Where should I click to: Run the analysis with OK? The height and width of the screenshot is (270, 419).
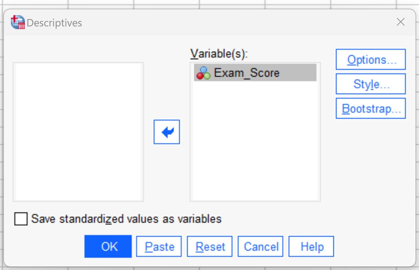pos(108,246)
